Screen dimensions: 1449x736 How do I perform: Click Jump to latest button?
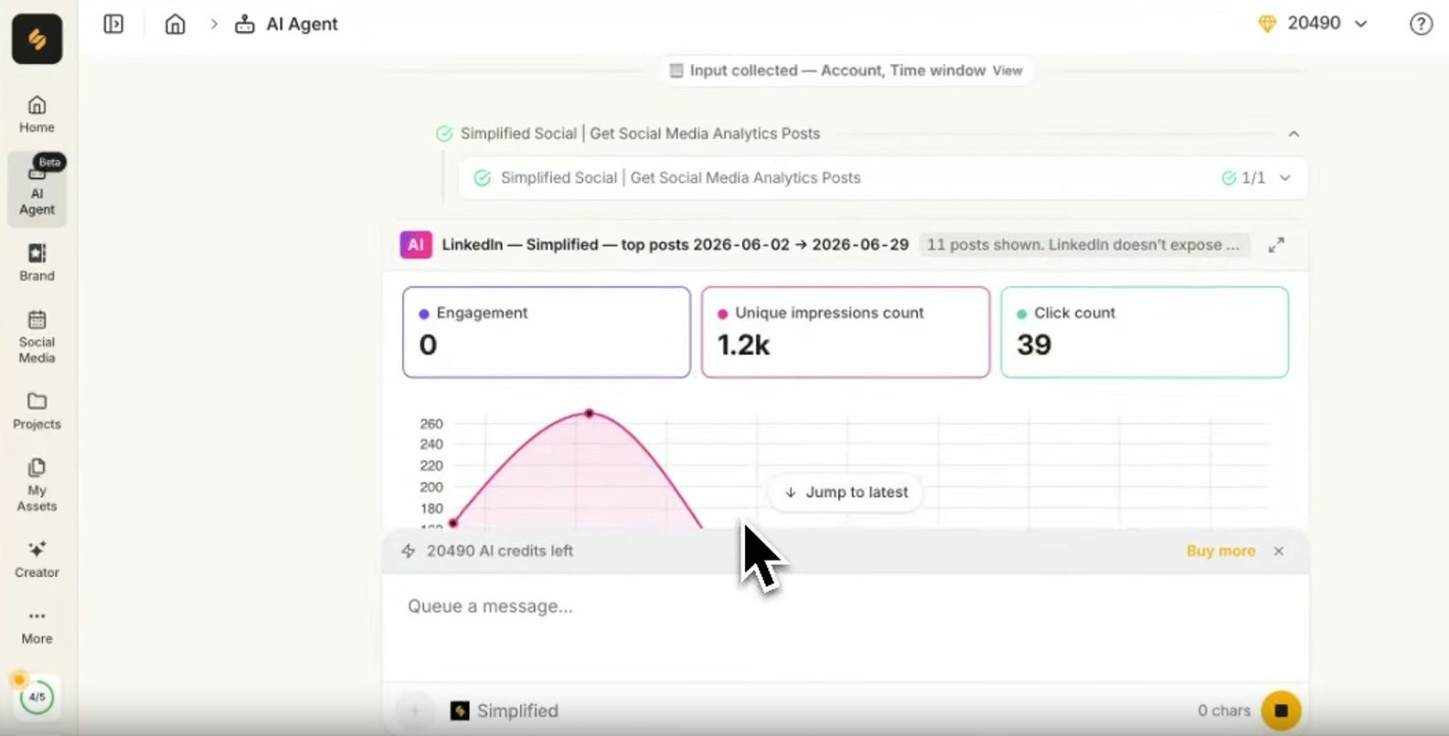pos(847,492)
